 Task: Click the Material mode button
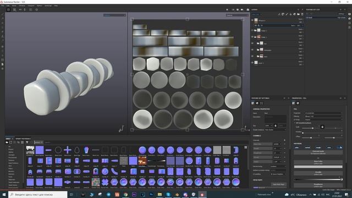click(x=318, y=152)
